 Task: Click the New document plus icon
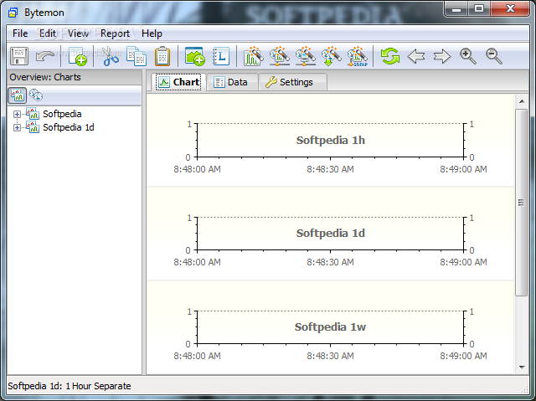78,56
